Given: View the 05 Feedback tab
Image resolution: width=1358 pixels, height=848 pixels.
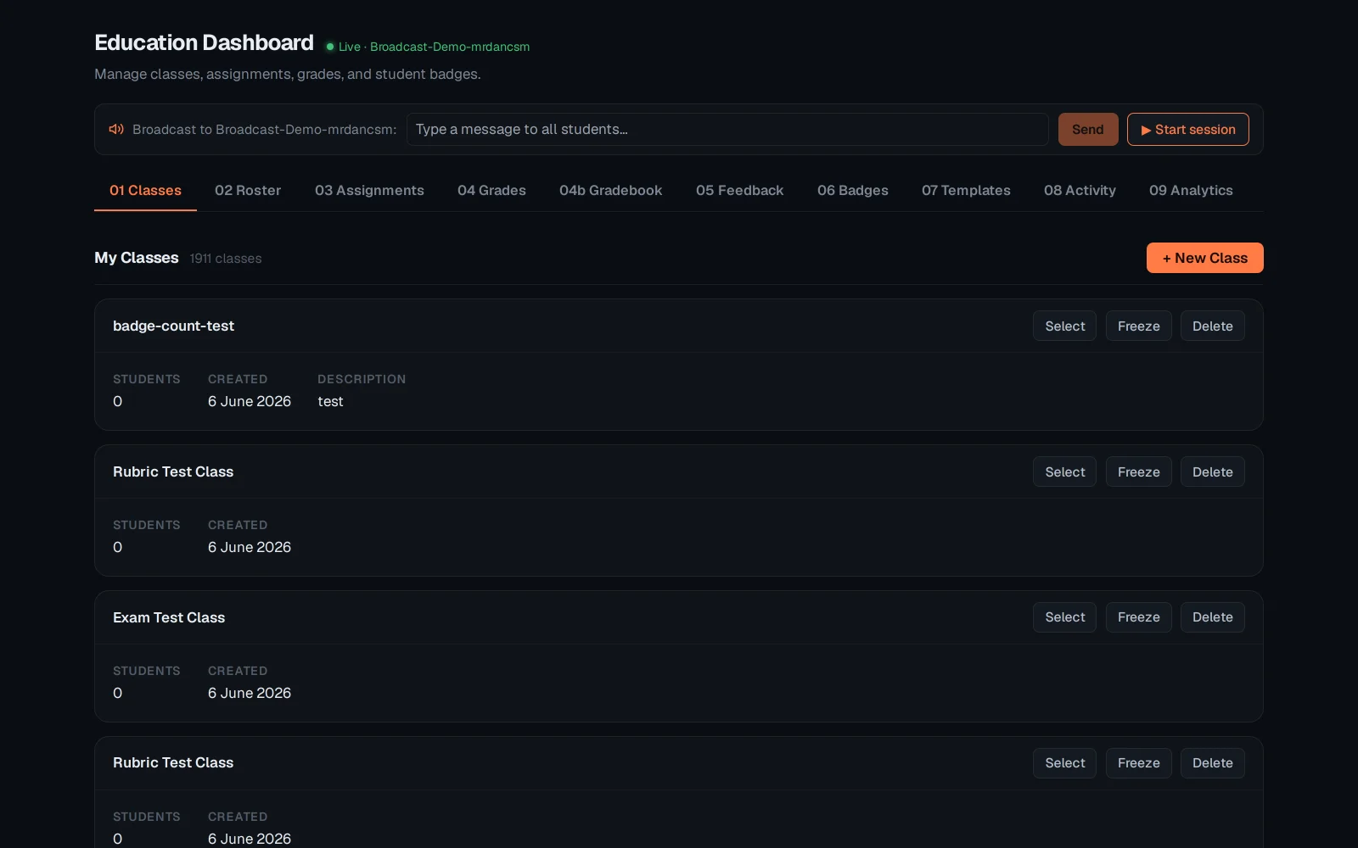Looking at the screenshot, I should click(739, 190).
